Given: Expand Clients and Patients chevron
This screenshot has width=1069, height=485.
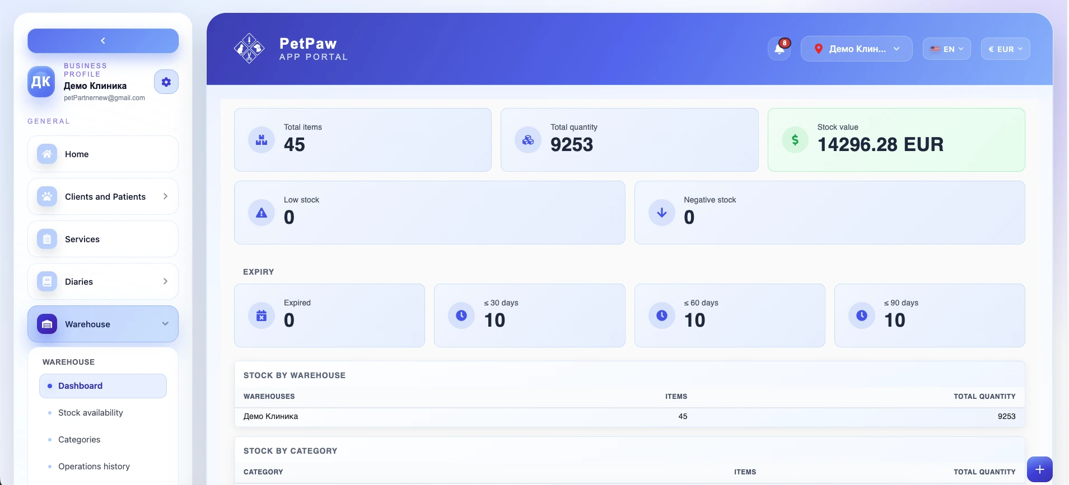Looking at the screenshot, I should tap(165, 196).
